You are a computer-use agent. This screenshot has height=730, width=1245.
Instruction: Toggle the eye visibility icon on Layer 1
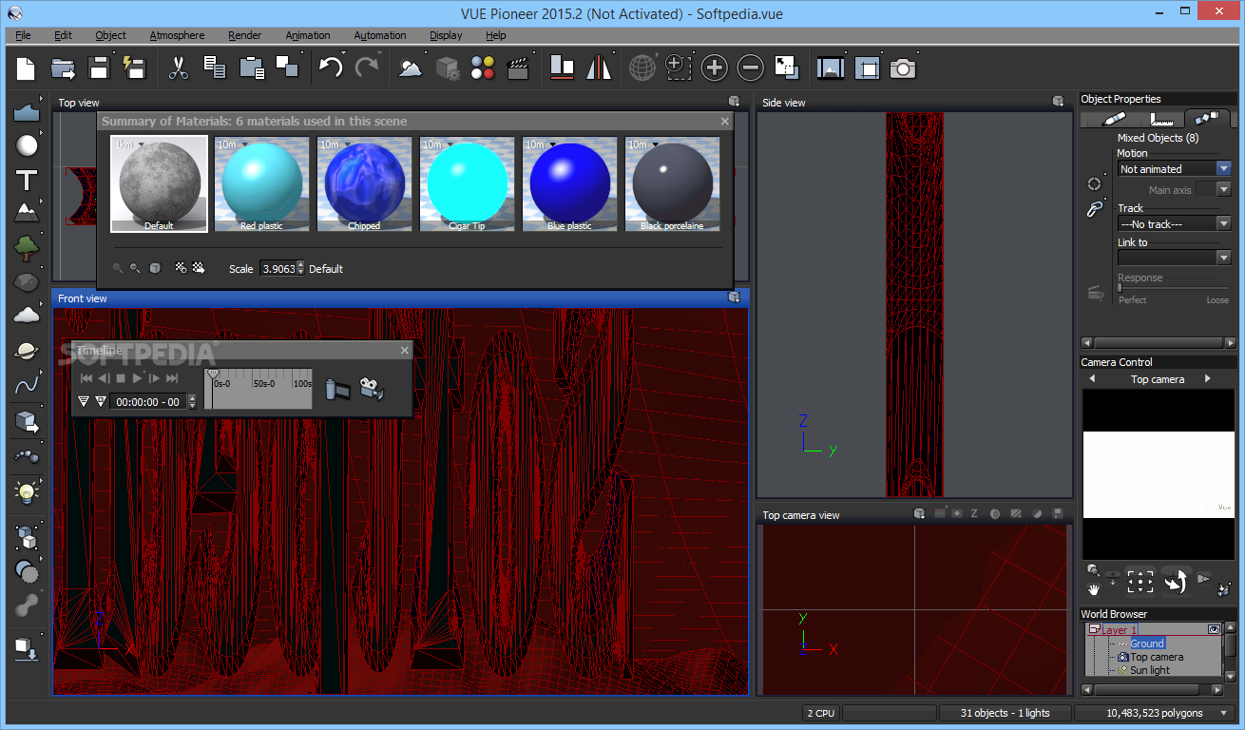coord(1214,629)
